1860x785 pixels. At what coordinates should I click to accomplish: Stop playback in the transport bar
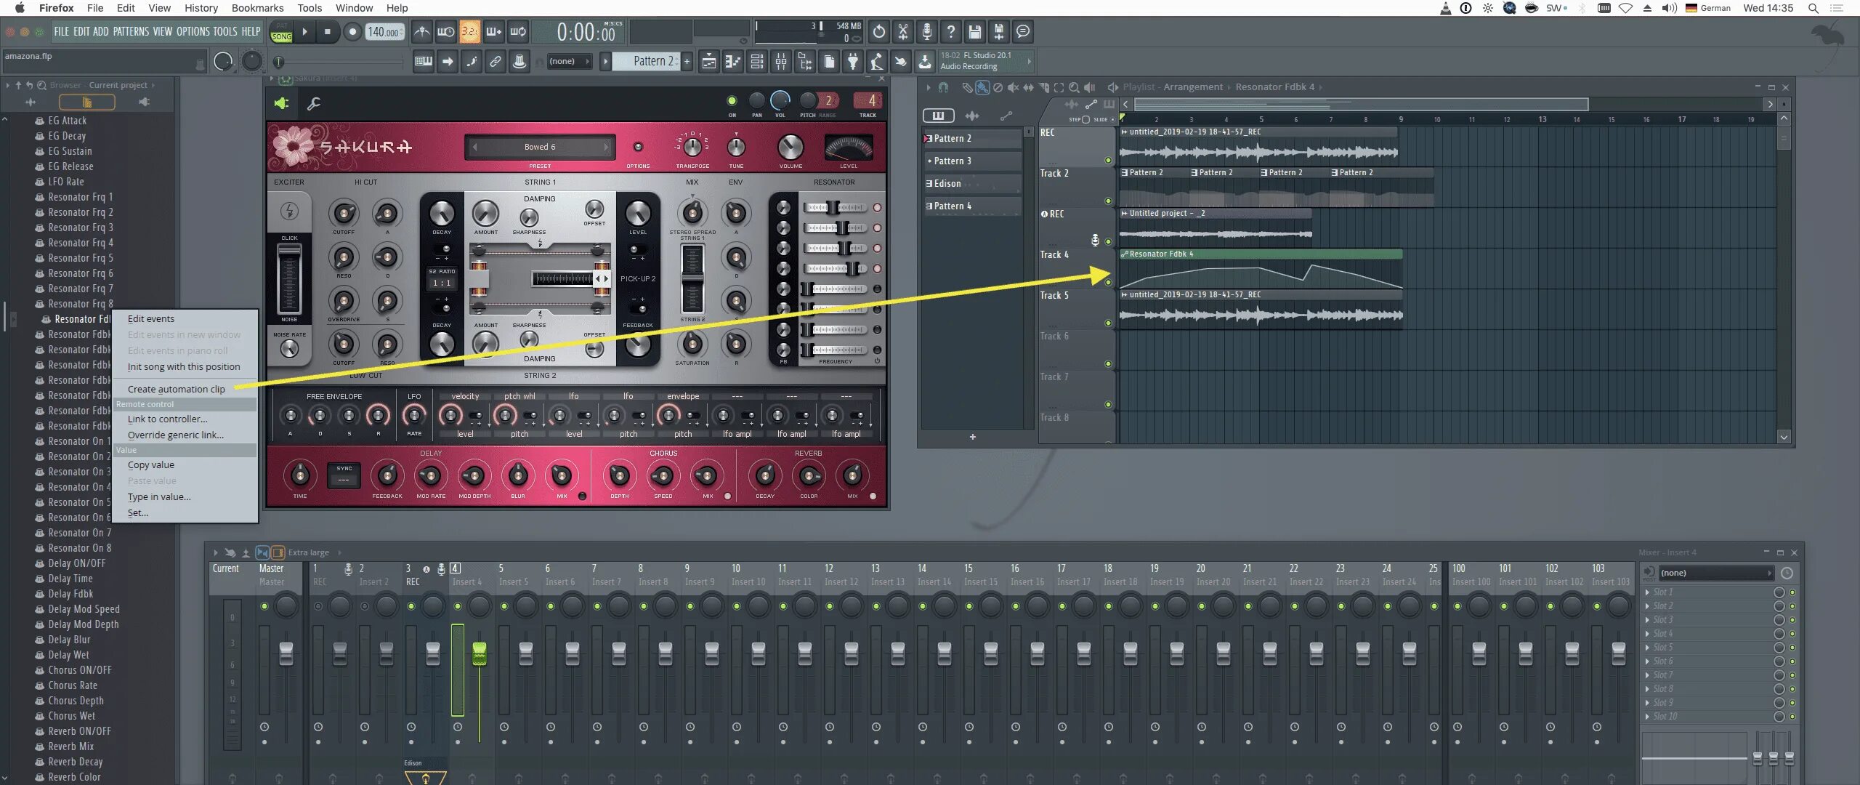(328, 32)
